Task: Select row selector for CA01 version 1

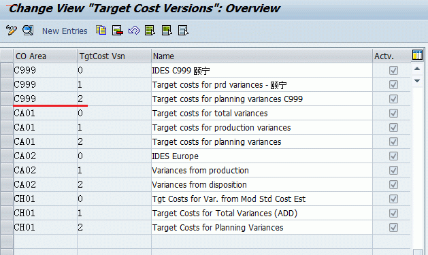Action: [x=7, y=127]
